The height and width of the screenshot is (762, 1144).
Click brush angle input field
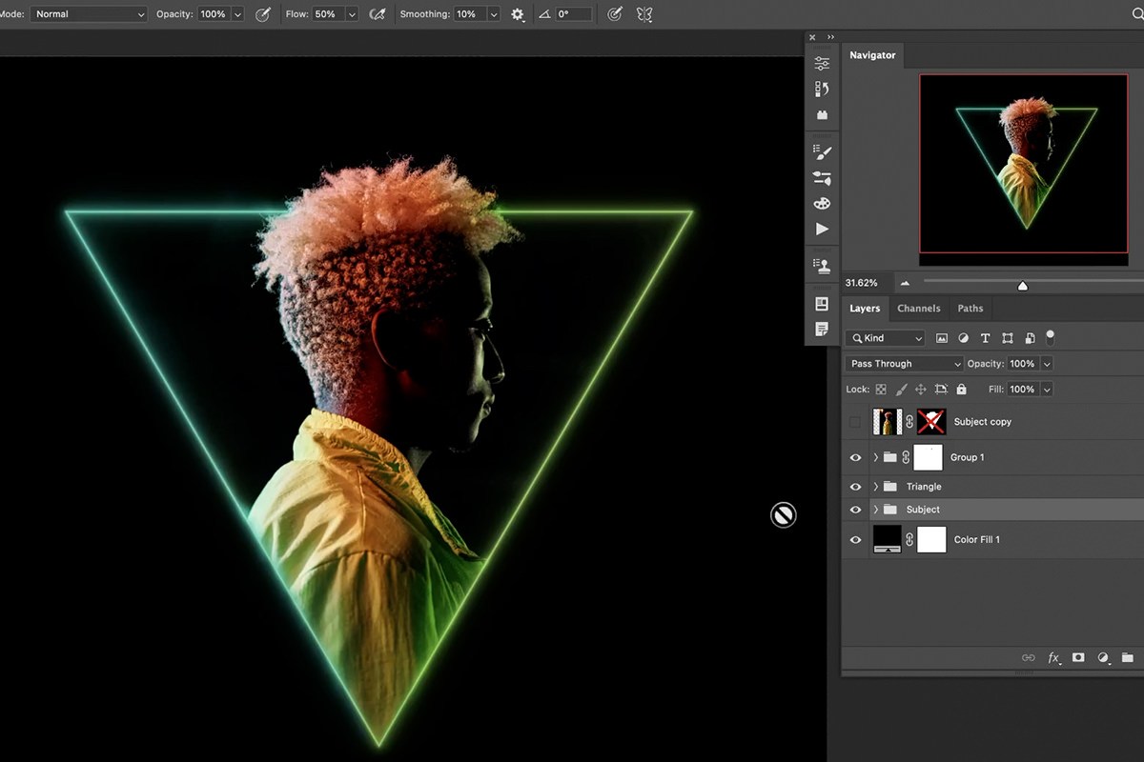[574, 14]
